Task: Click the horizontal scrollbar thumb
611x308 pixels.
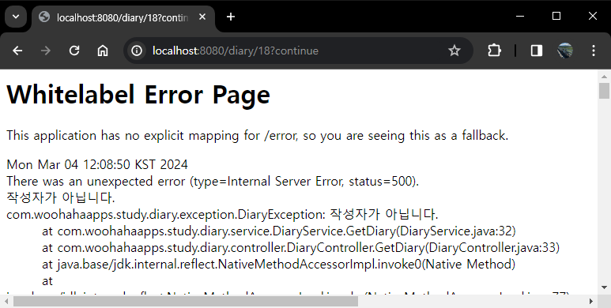Action: tap(186, 301)
